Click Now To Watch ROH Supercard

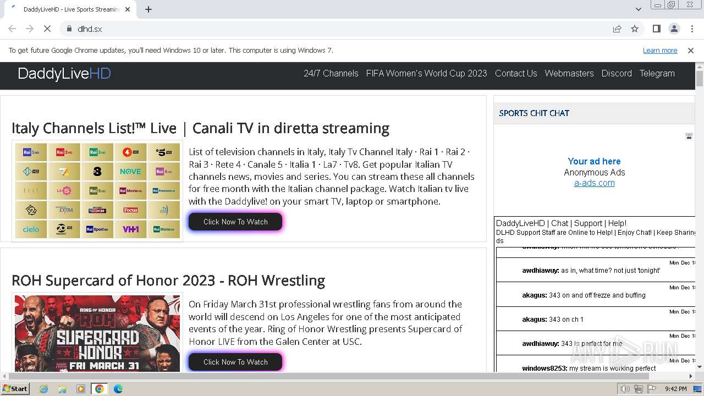click(235, 362)
